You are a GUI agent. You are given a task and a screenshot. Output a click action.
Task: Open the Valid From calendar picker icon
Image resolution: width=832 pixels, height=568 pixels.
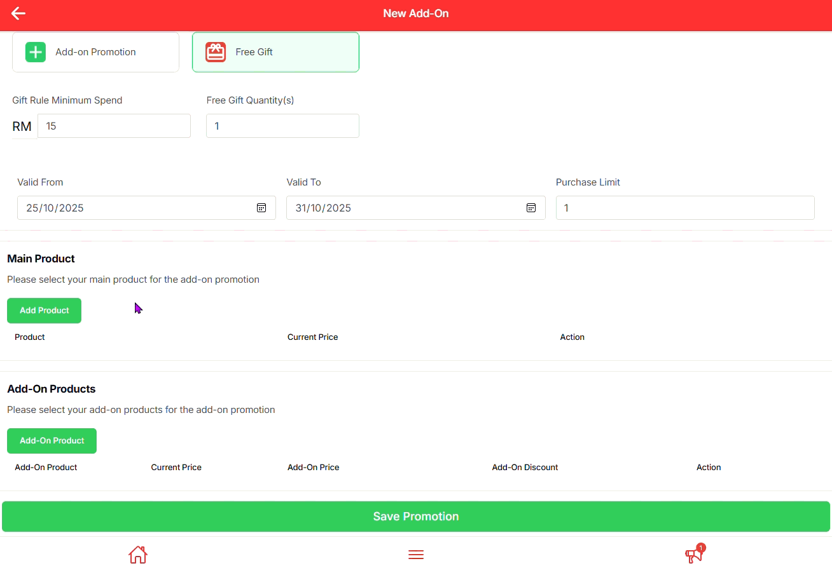point(261,208)
